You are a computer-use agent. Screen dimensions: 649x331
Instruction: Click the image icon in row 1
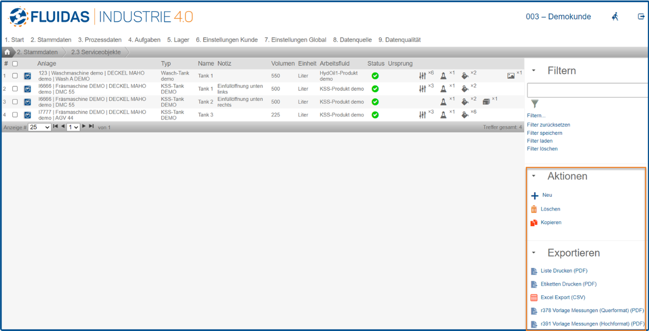click(511, 76)
